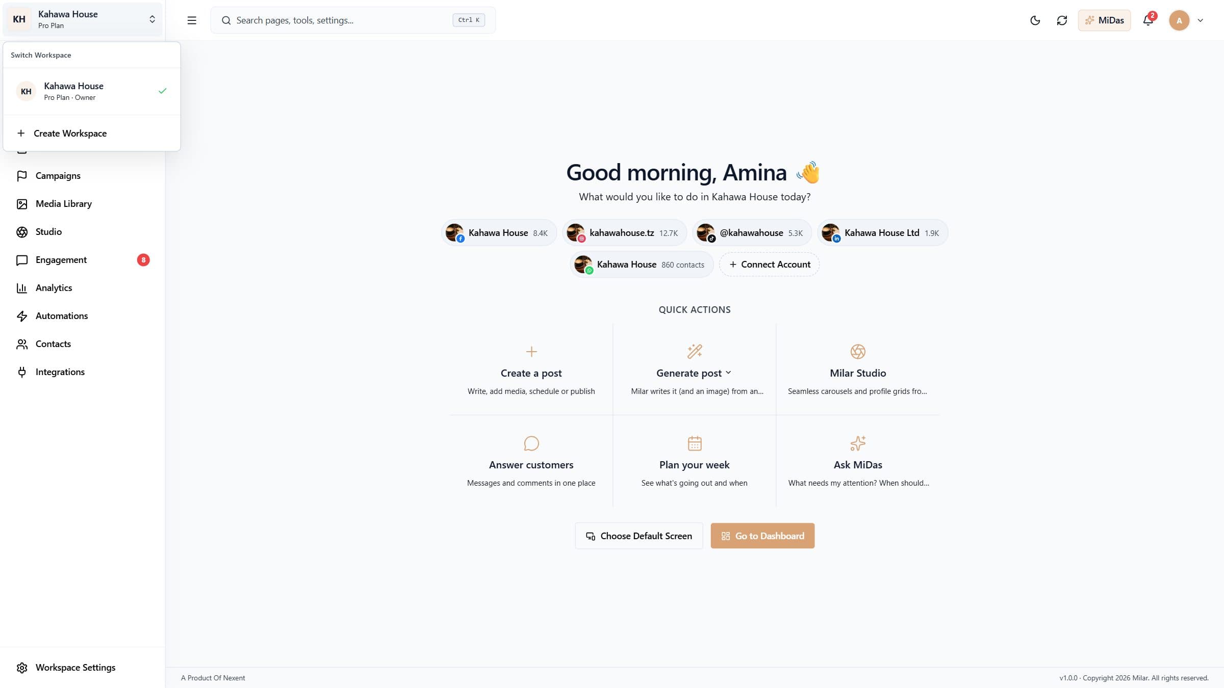The height and width of the screenshot is (688, 1224).
Task: Click the Create a post plus icon
Action: pyautogui.click(x=531, y=352)
